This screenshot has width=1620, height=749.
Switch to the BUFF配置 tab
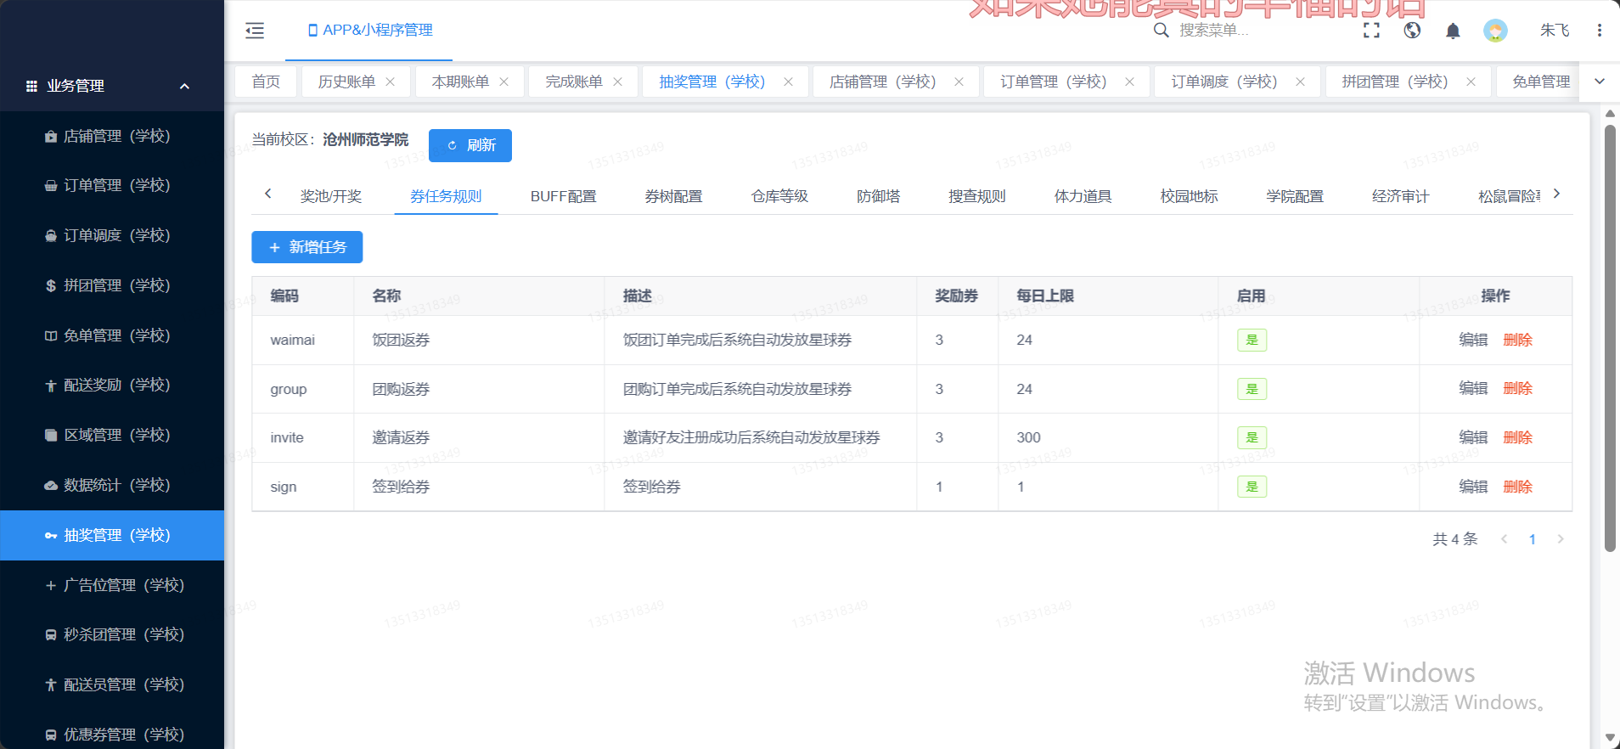click(563, 196)
